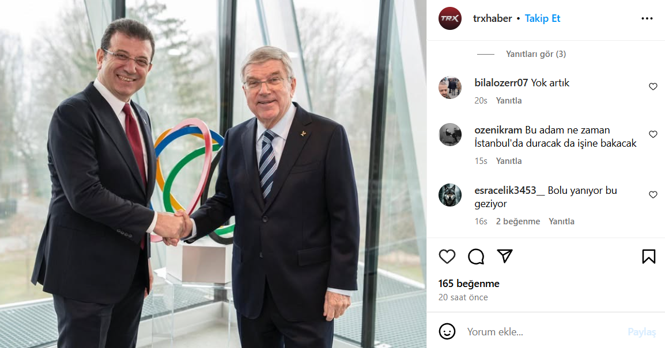Open bilalozerr07 profile picture
Image resolution: width=665 pixels, height=348 pixels.
(x=450, y=88)
